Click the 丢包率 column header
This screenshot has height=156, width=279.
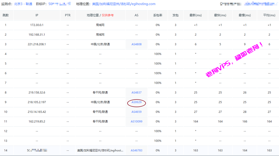tap(158, 15)
